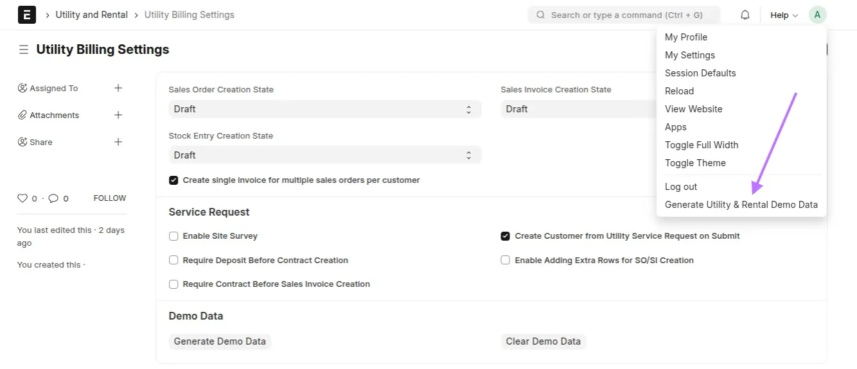The image size is (857, 369).
Task: Click Log out menu item
Action: 681,187
